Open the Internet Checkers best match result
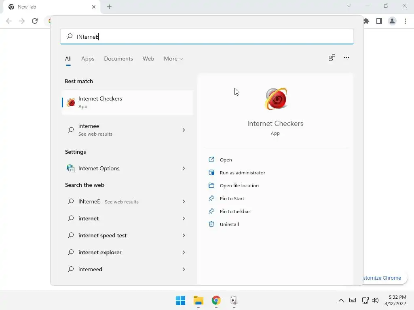 pos(127,103)
